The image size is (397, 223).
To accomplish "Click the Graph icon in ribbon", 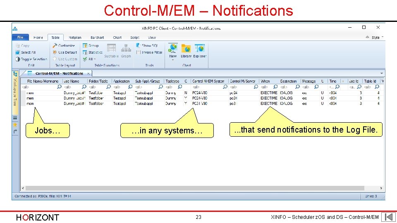I will 126,48.
